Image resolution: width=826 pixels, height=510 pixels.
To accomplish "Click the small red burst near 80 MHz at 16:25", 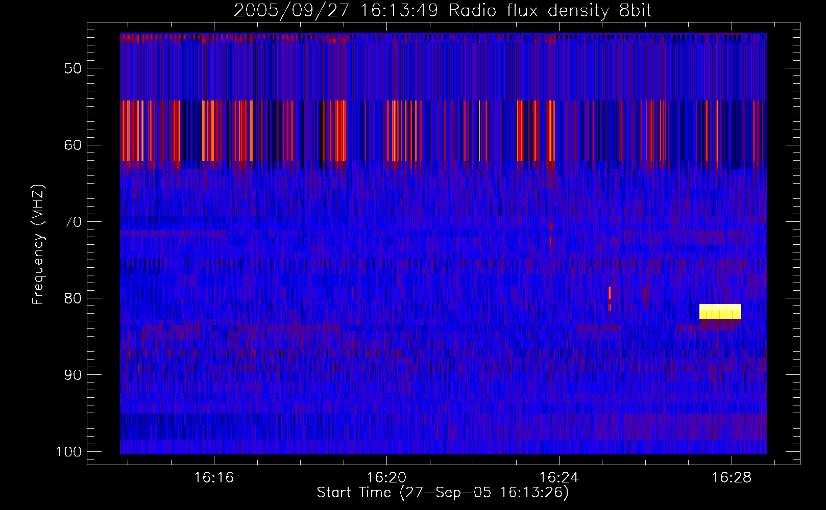I will tap(610, 298).
